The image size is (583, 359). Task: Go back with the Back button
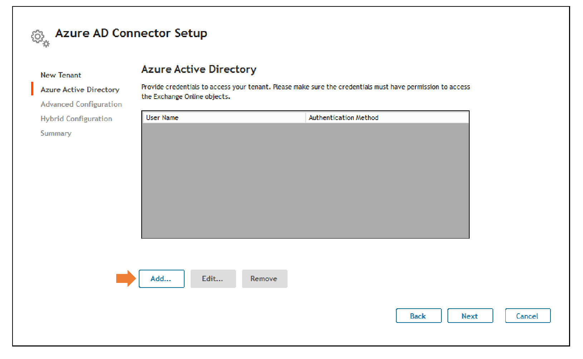pyautogui.click(x=418, y=316)
